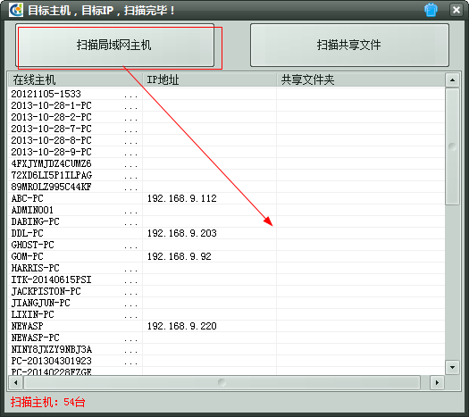Click IP address 192.168.9.220

coord(182,326)
